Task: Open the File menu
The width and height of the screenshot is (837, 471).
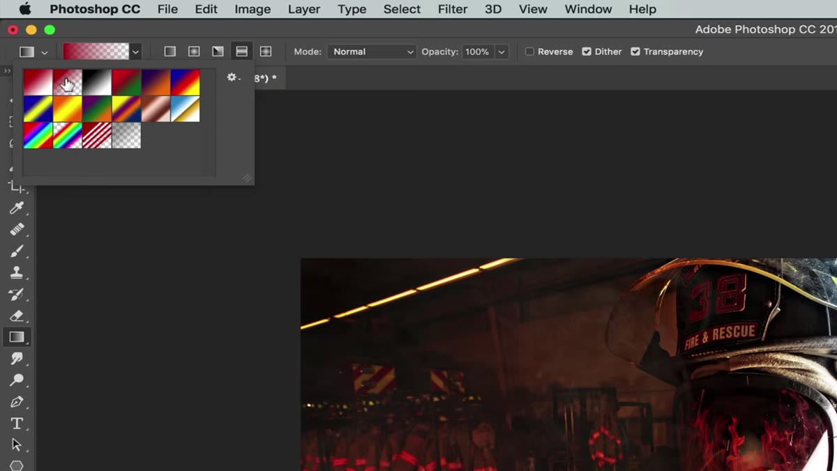Action: pos(167,9)
